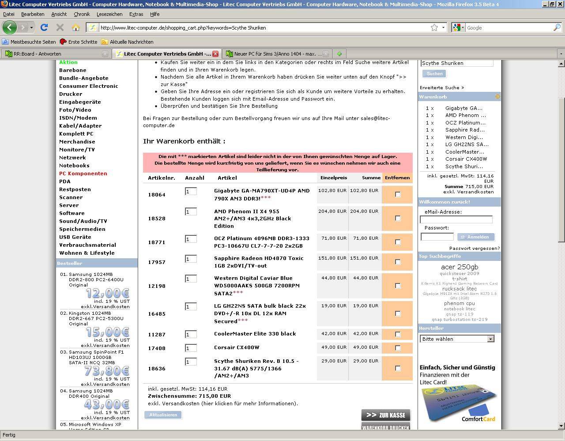The width and height of the screenshot is (565, 441).
Task: Click the Suchen button
Action: 434,74
